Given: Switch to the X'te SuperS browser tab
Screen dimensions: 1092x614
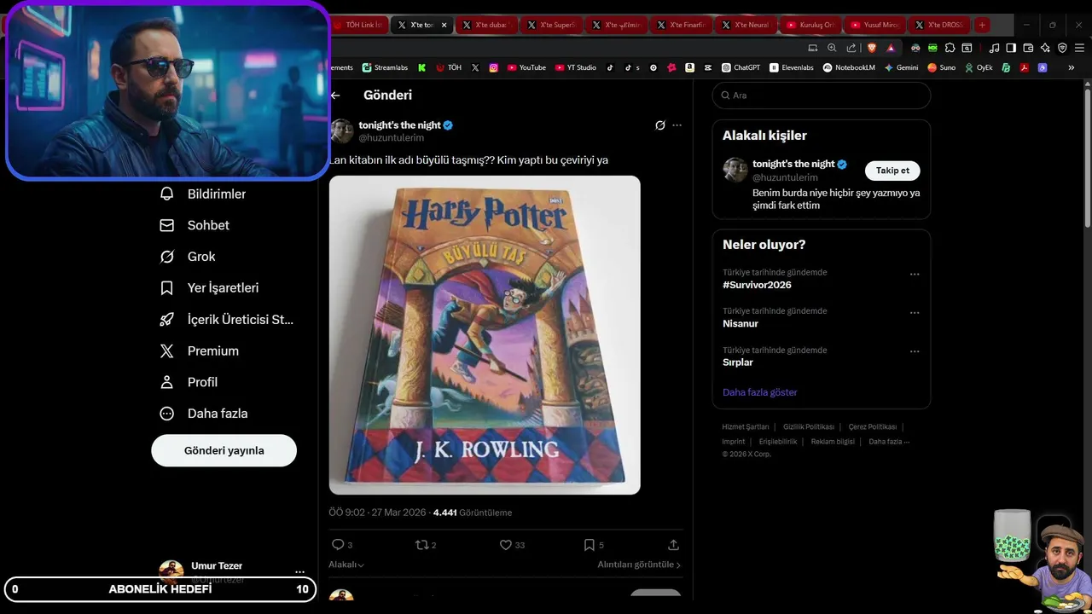Looking at the screenshot, I should pos(550,25).
